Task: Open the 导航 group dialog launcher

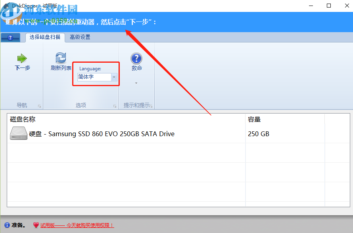Action: (x=39, y=106)
